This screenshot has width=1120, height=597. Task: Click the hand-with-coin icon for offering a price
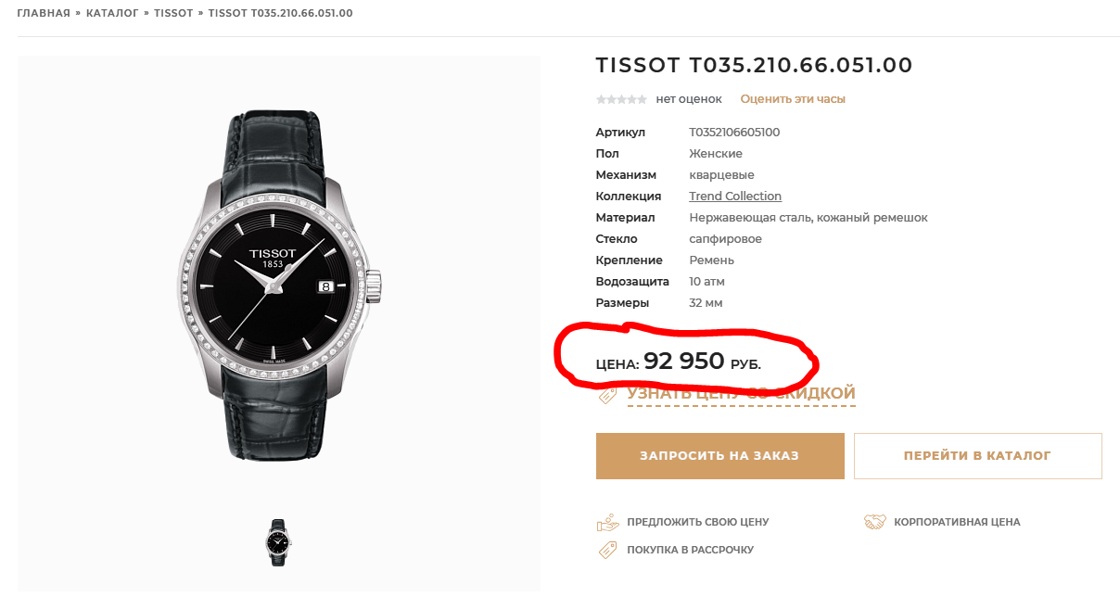coord(607,522)
